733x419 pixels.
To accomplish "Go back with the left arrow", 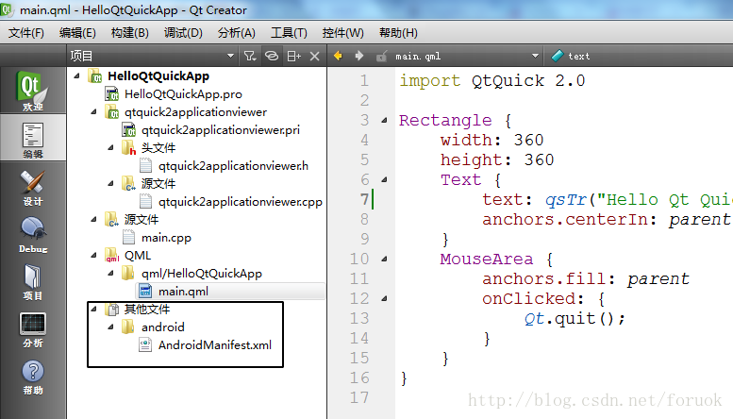I will tap(338, 56).
